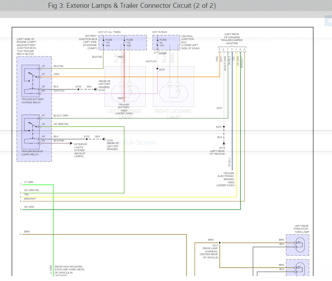Click the faded Right License Lamp symbol

tap(173, 93)
